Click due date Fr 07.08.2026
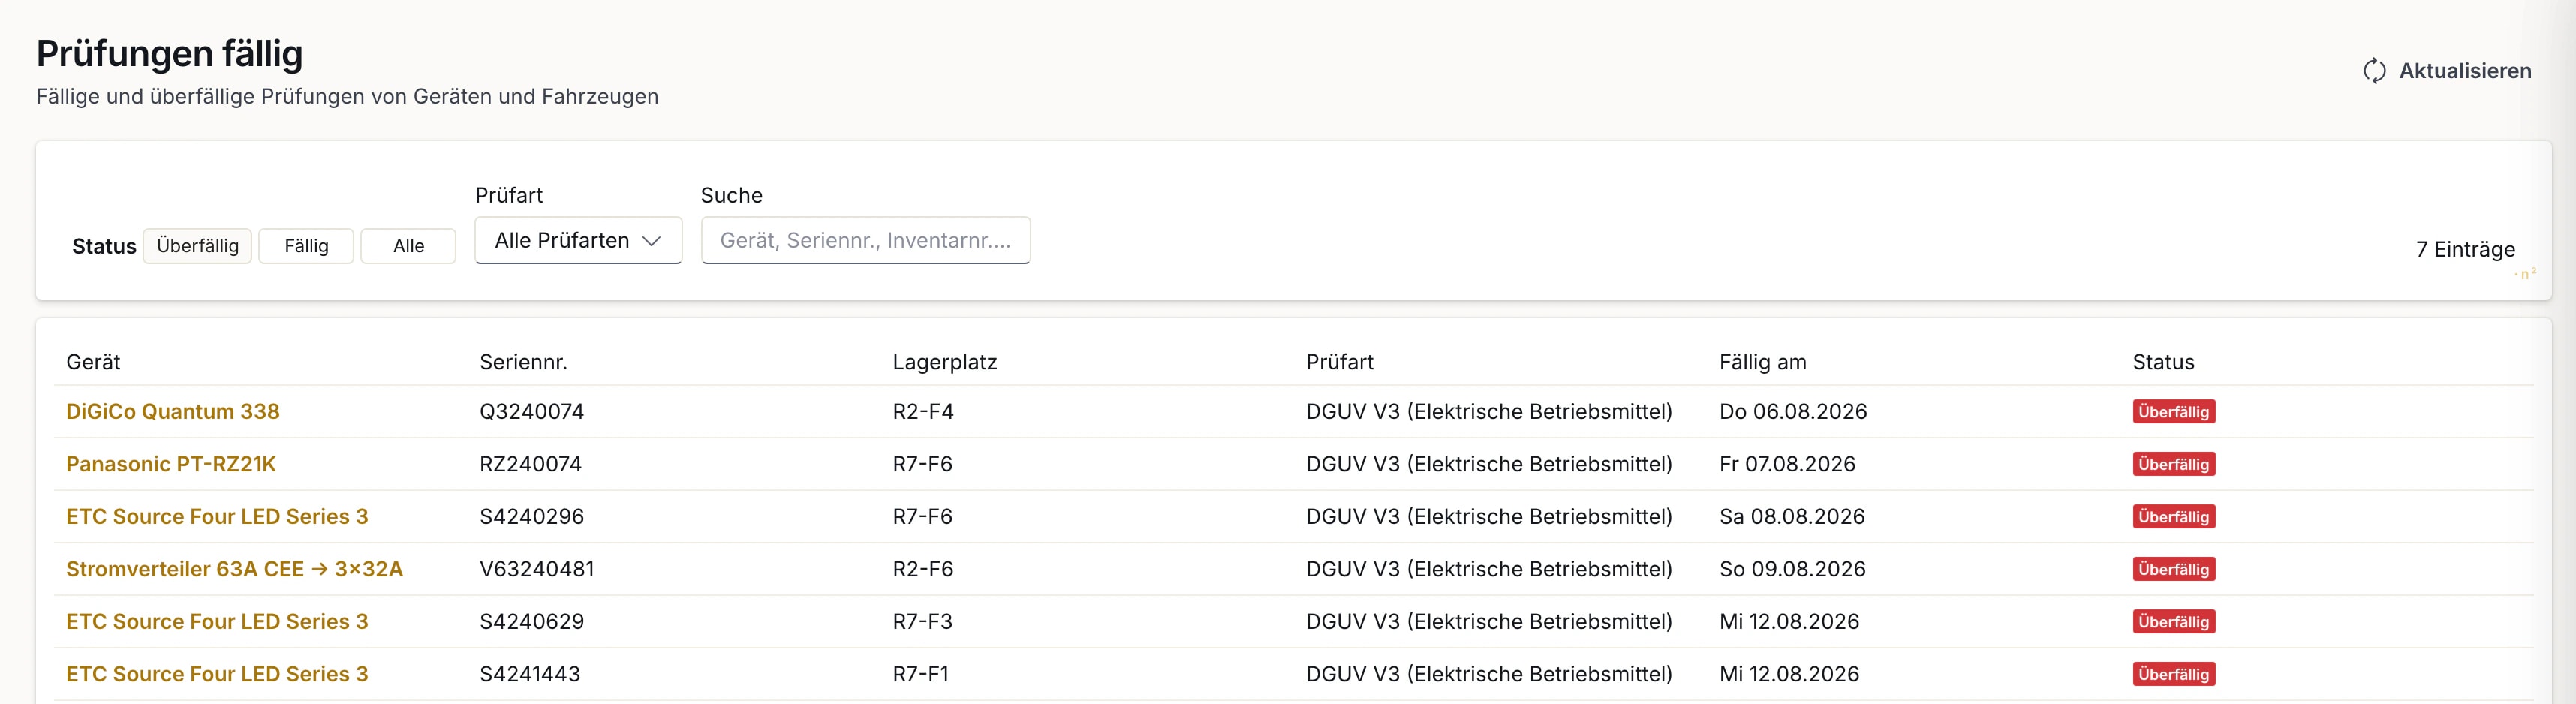 [1787, 464]
